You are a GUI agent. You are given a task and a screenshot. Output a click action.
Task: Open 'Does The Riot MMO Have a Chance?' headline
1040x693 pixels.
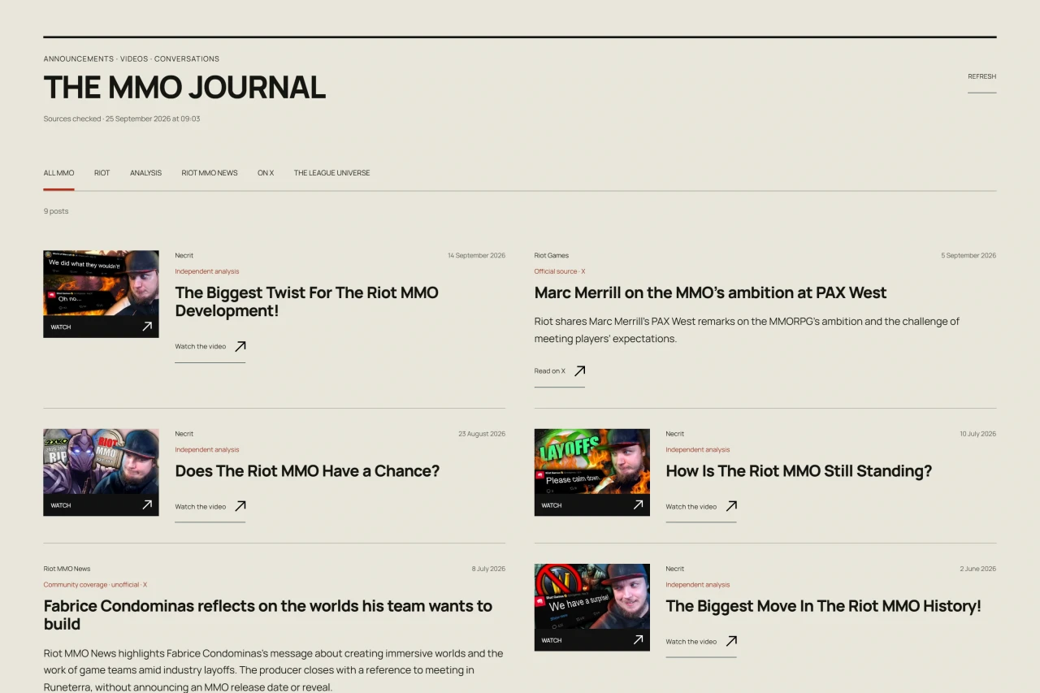tap(307, 471)
